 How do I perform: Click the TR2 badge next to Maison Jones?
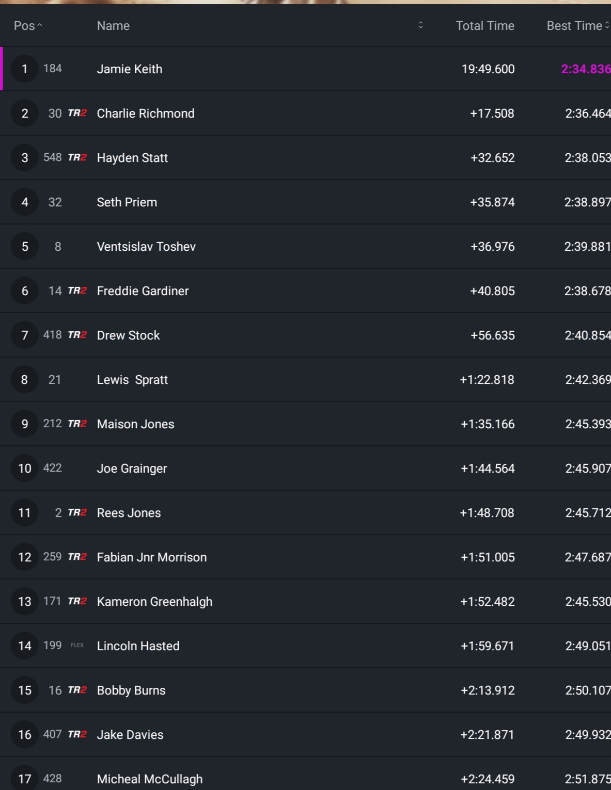point(77,424)
